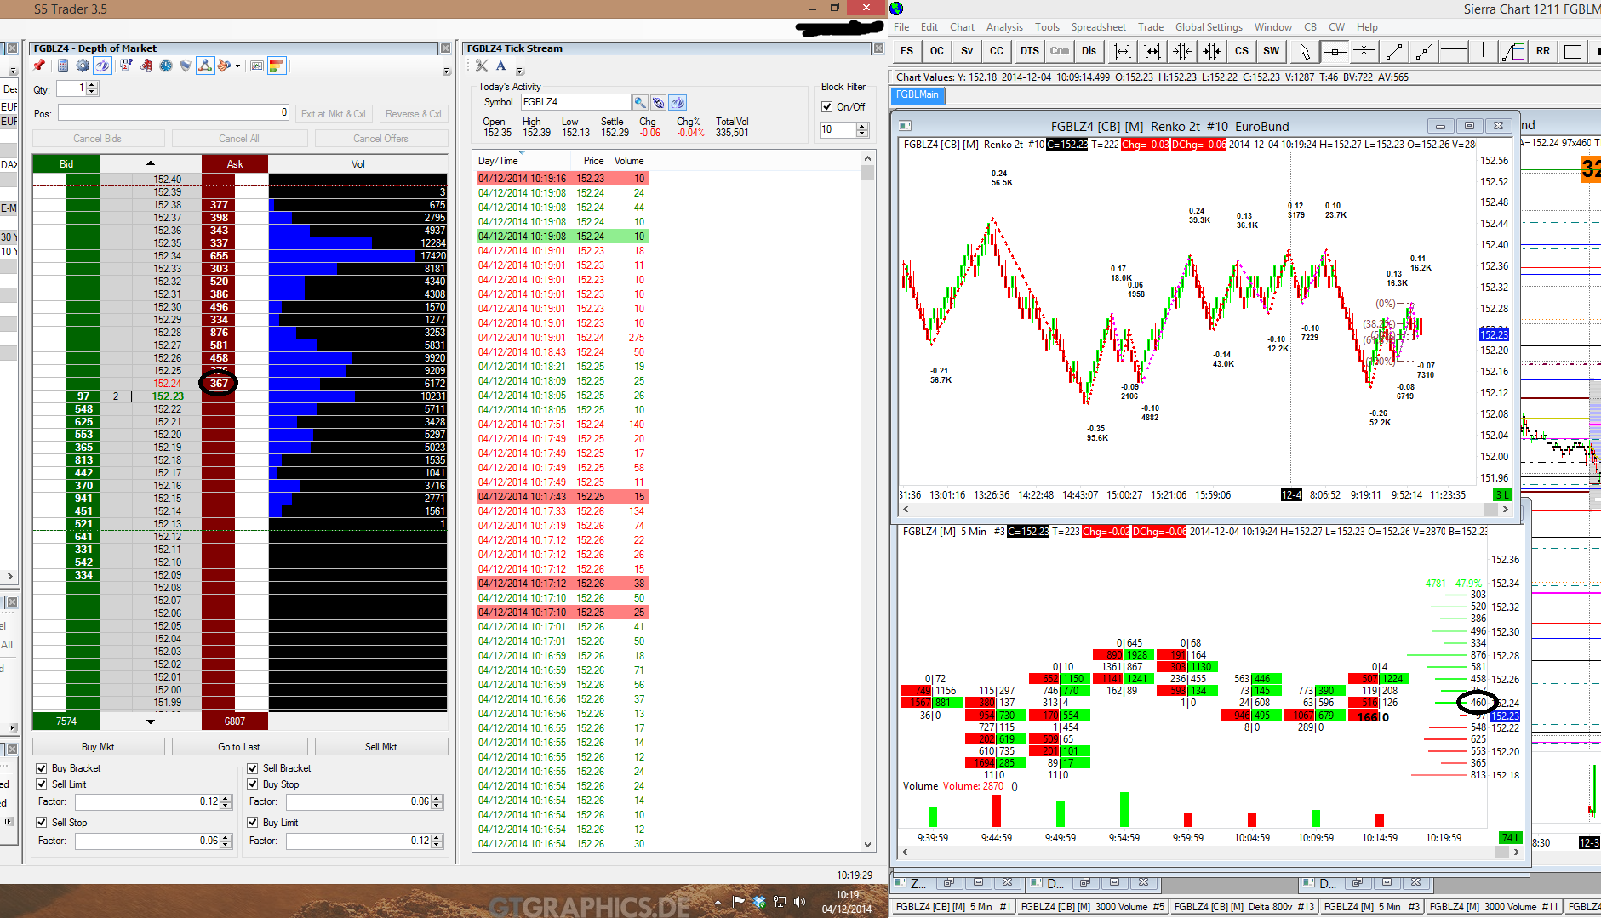The image size is (1601, 918).
Task: Open the File menu in Sierra Chart
Action: coord(901,27)
